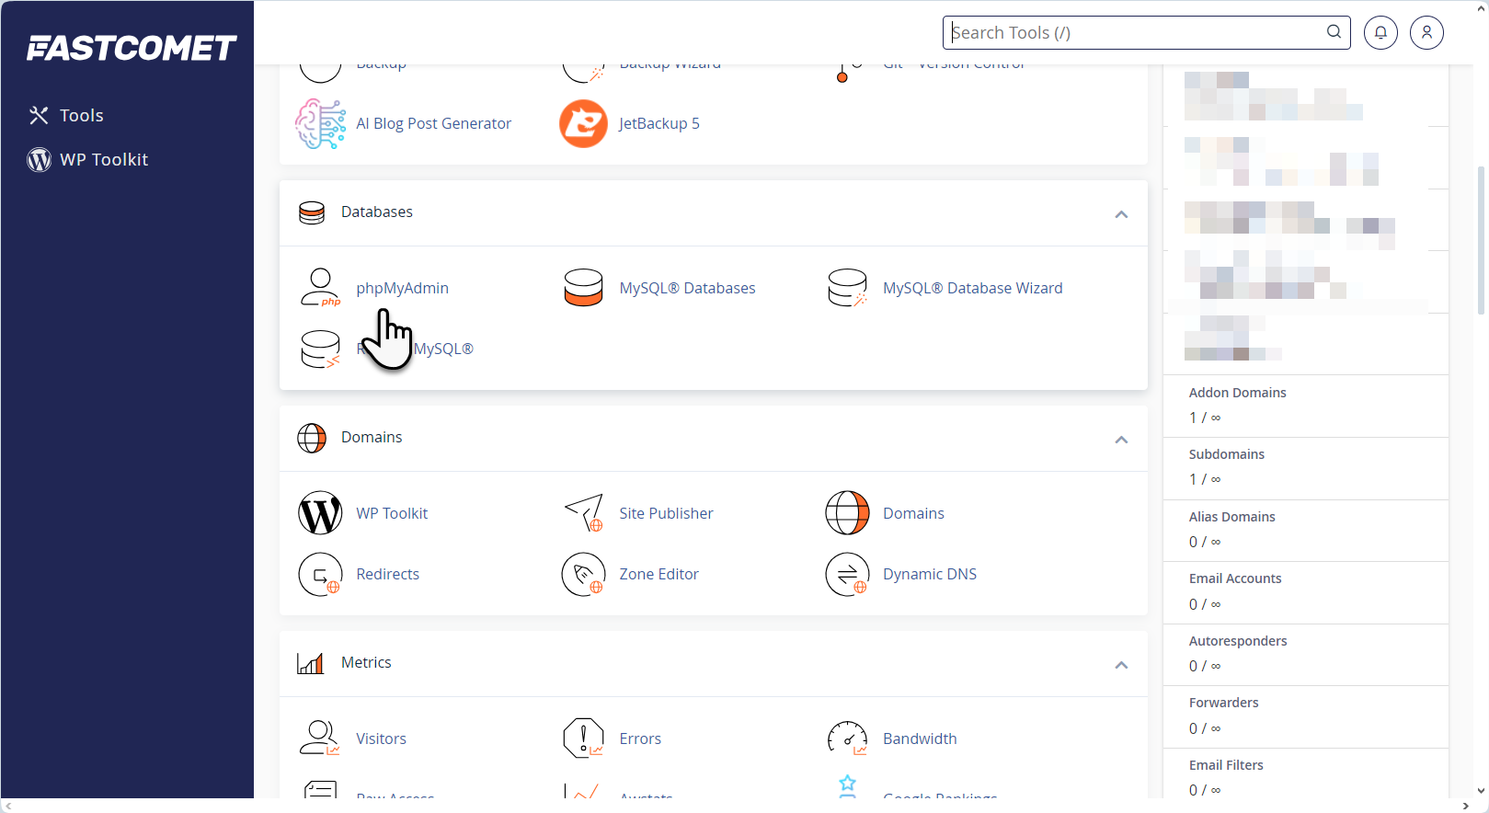This screenshot has width=1489, height=813.
Task: Click the Errors icon
Action: tap(583, 739)
